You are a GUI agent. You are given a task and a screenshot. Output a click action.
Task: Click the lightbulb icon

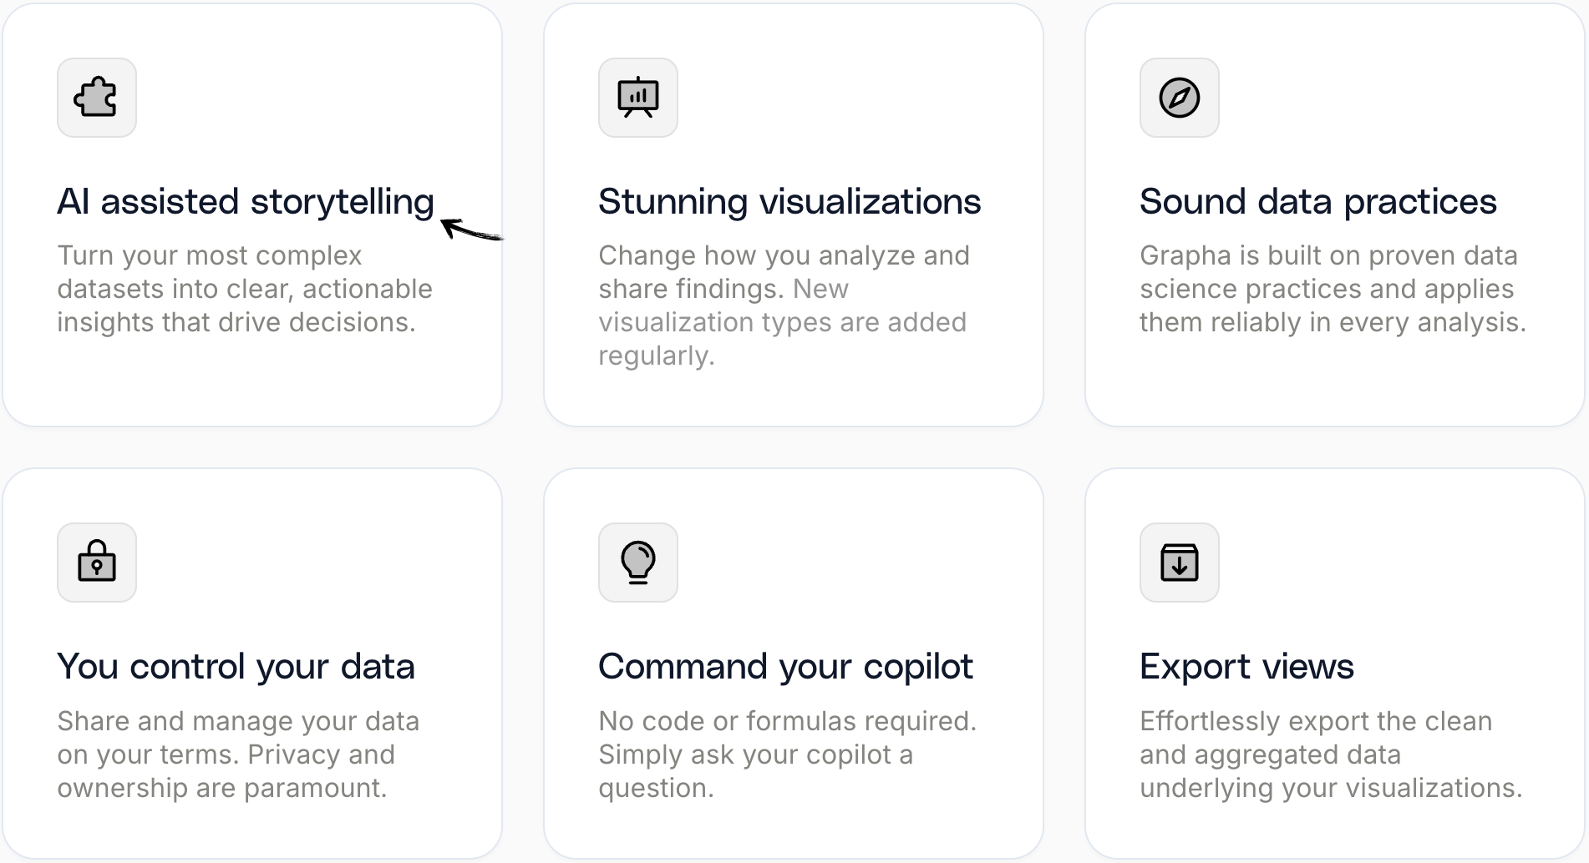[637, 562]
